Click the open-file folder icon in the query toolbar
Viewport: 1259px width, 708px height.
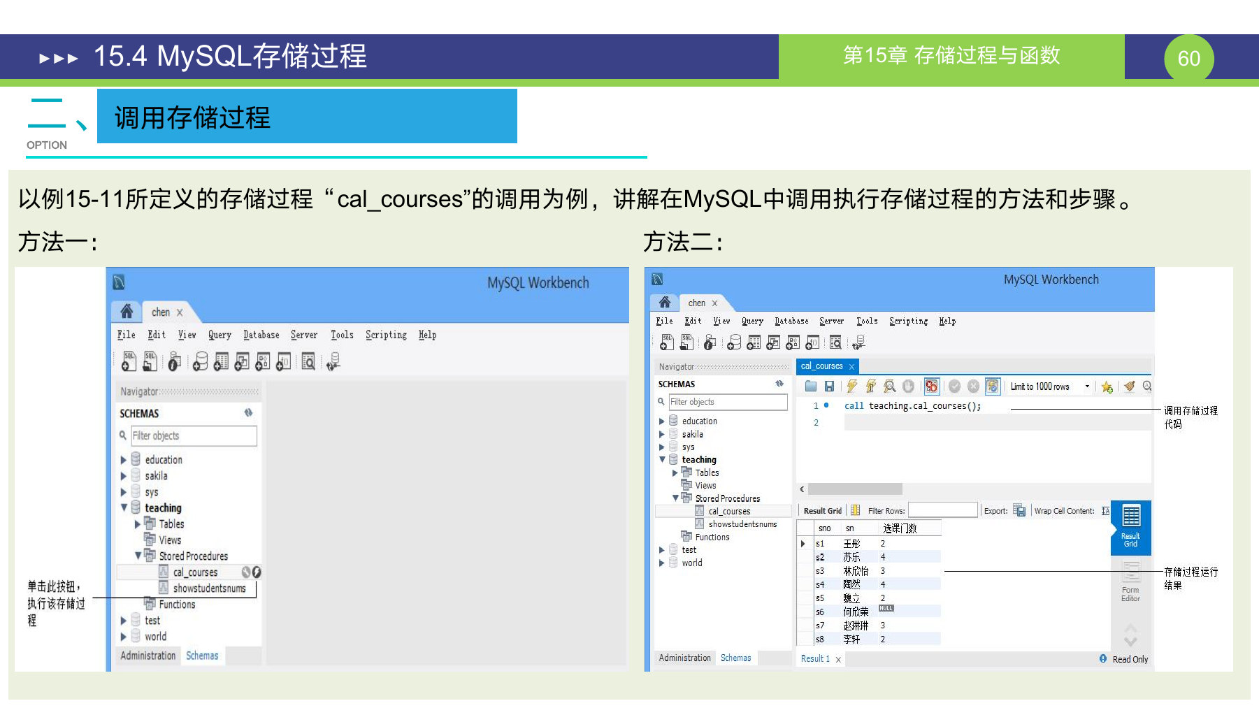click(x=811, y=386)
